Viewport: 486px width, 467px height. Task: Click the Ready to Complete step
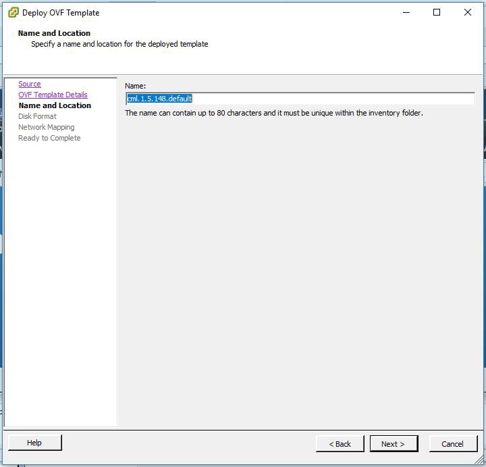[49, 138]
